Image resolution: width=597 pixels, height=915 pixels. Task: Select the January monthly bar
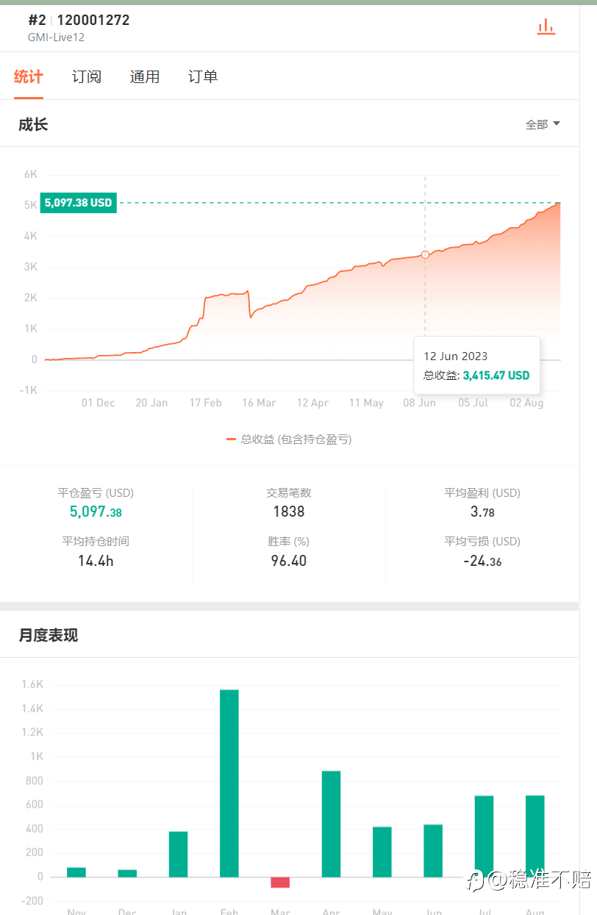pyautogui.click(x=178, y=854)
